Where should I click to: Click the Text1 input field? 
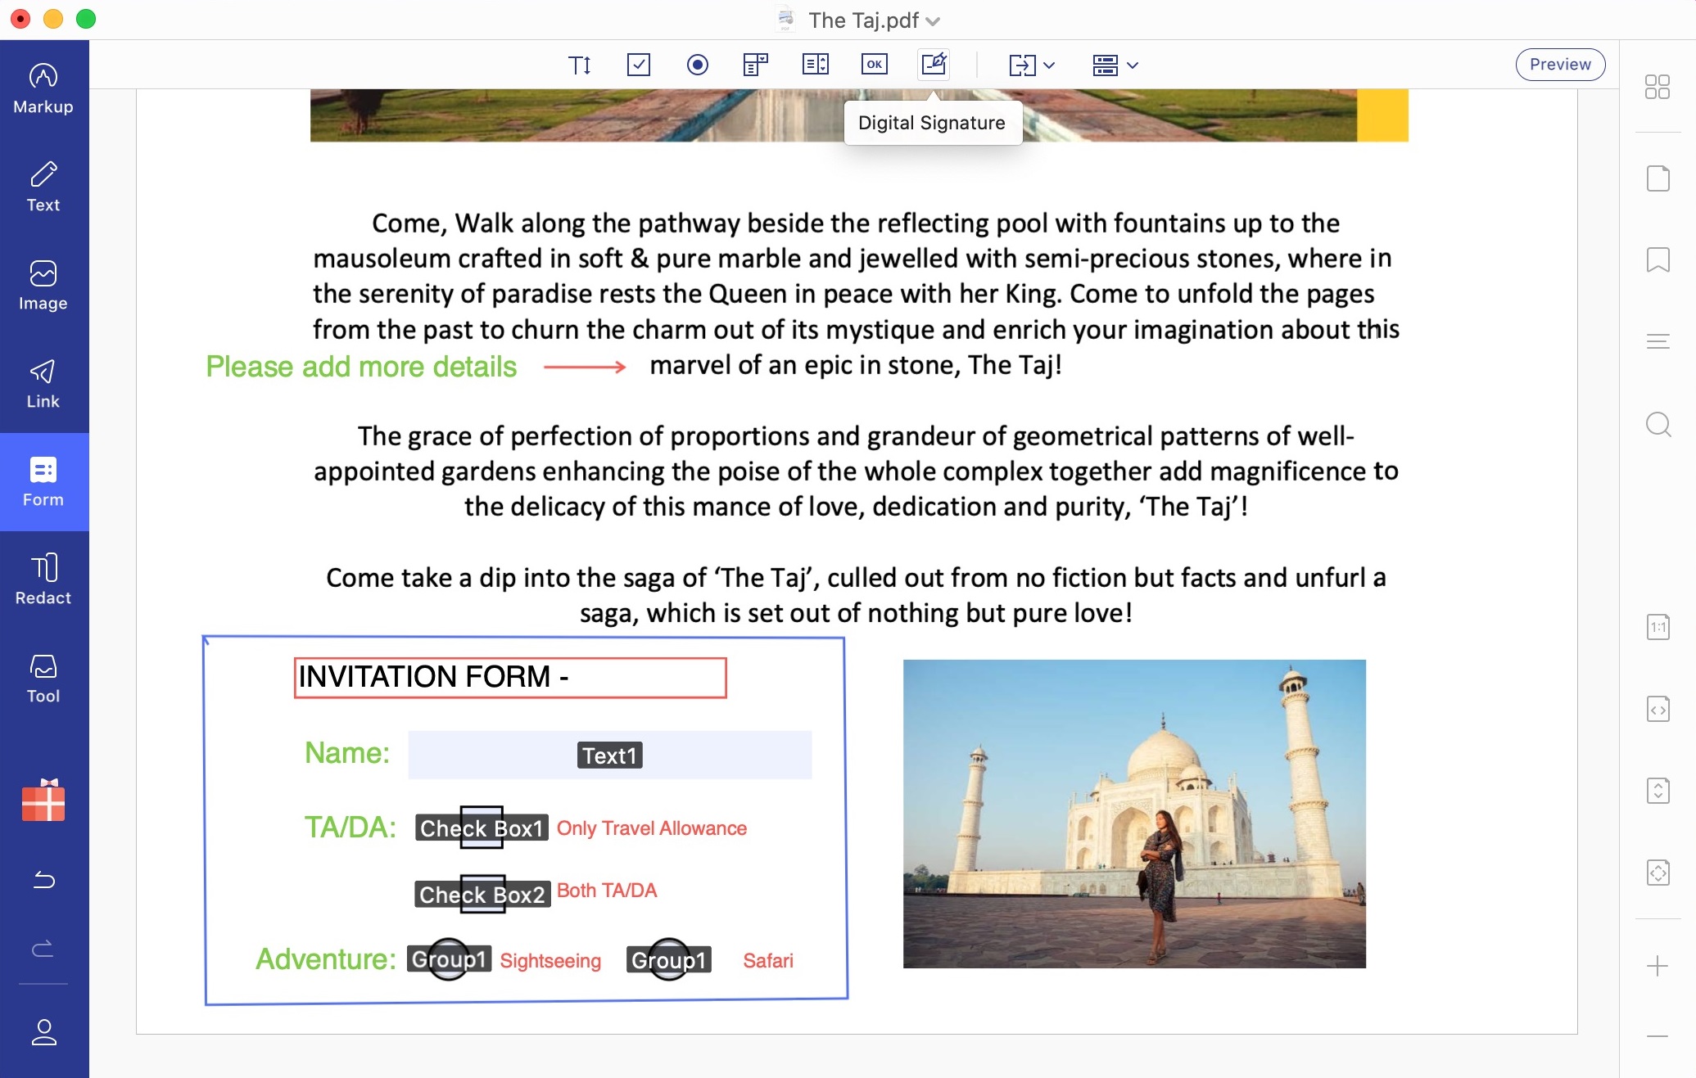point(608,756)
